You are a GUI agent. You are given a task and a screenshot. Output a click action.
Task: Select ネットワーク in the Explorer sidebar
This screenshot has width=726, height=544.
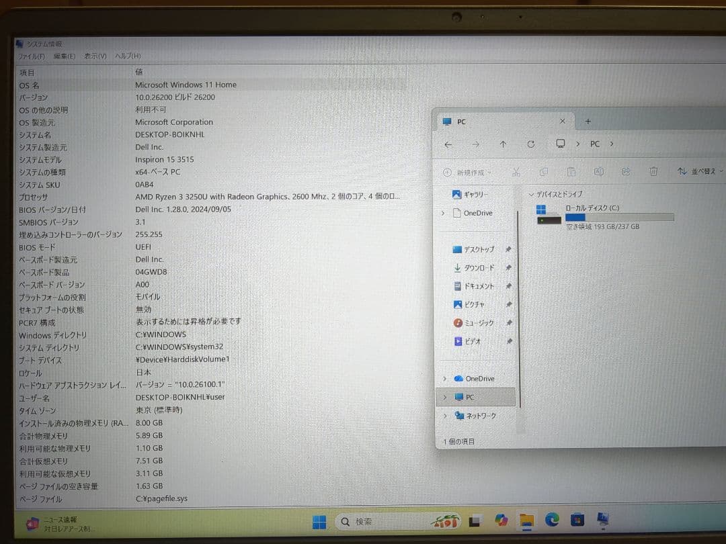(475, 416)
